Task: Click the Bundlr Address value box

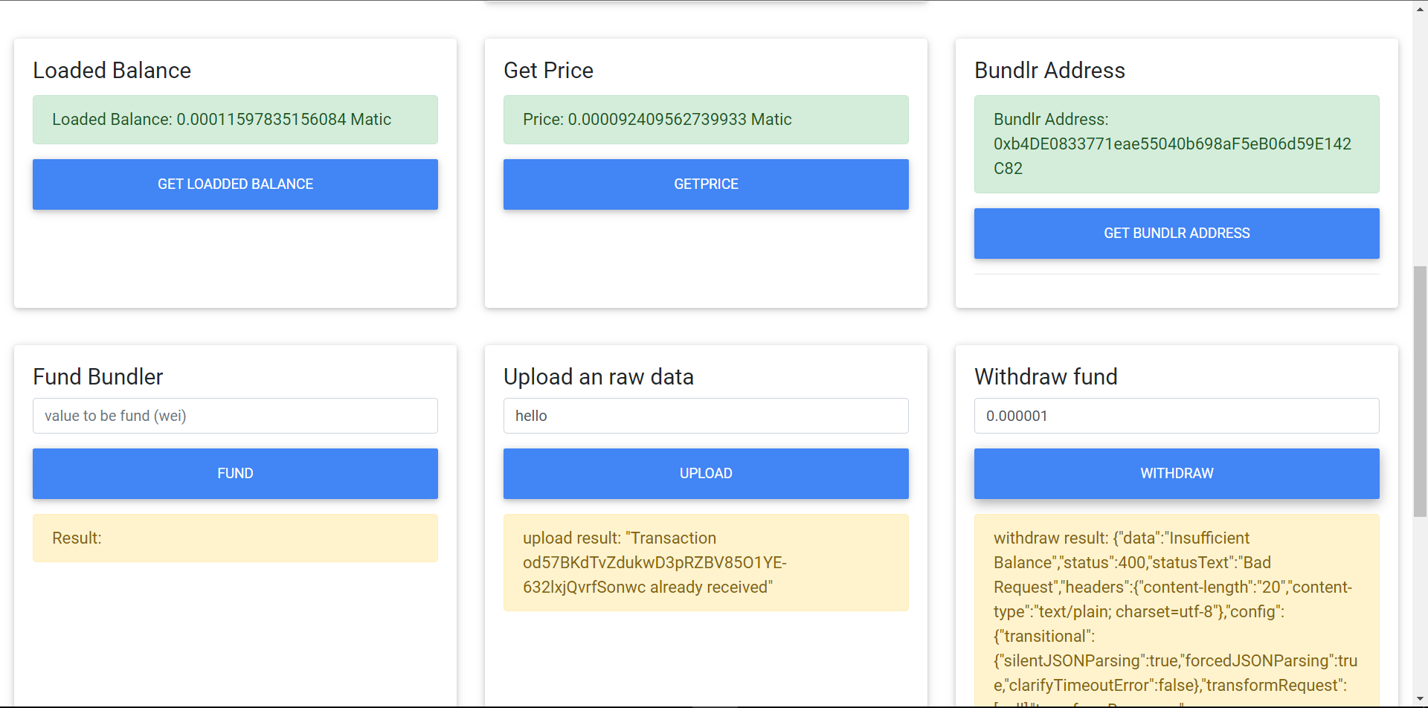Action: click(x=1177, y=144)
